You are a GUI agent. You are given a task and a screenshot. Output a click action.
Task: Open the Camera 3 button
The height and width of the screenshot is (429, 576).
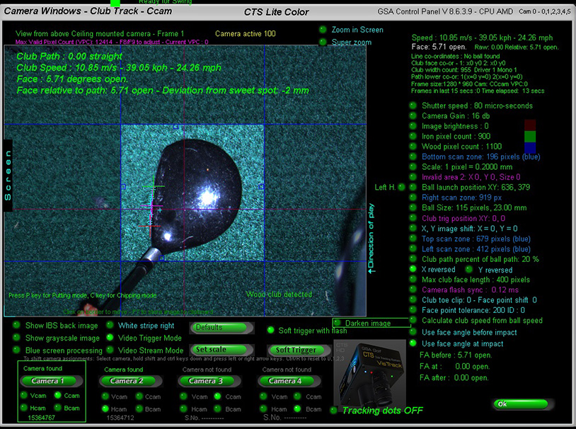[x=209, y=381]
